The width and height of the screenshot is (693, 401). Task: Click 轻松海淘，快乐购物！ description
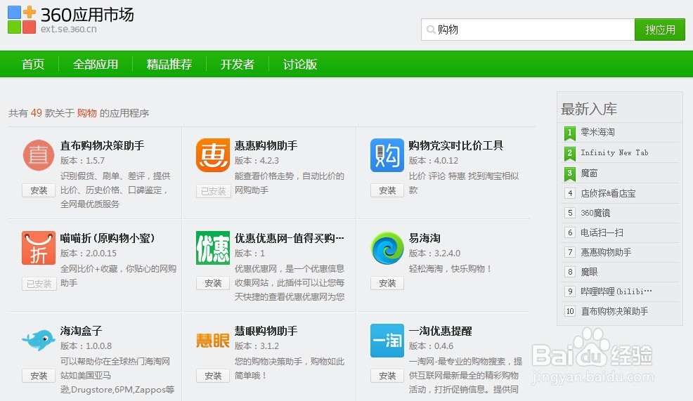pos(451,268)
